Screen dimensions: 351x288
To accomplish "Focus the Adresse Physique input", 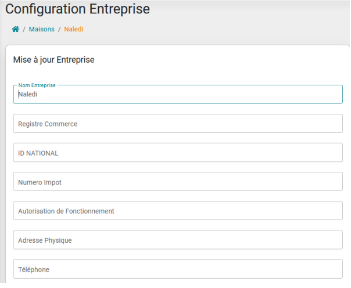I will click(x=178, y=240).
